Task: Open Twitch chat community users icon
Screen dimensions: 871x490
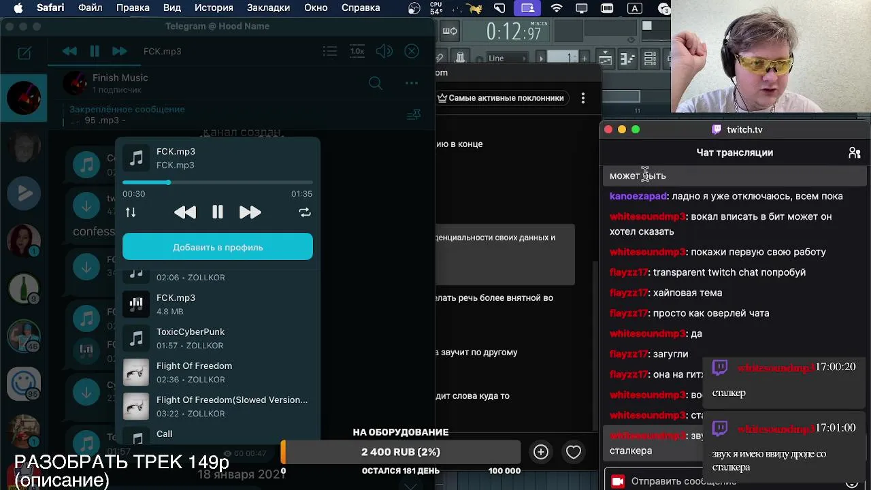Action: click(x=855, y=153)
